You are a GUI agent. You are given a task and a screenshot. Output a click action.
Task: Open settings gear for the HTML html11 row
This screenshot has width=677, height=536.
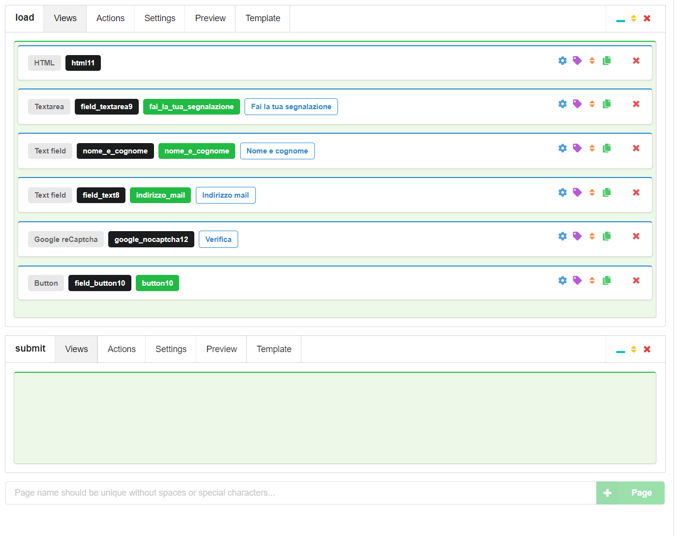pyautogui.click(x=562, y=60)
